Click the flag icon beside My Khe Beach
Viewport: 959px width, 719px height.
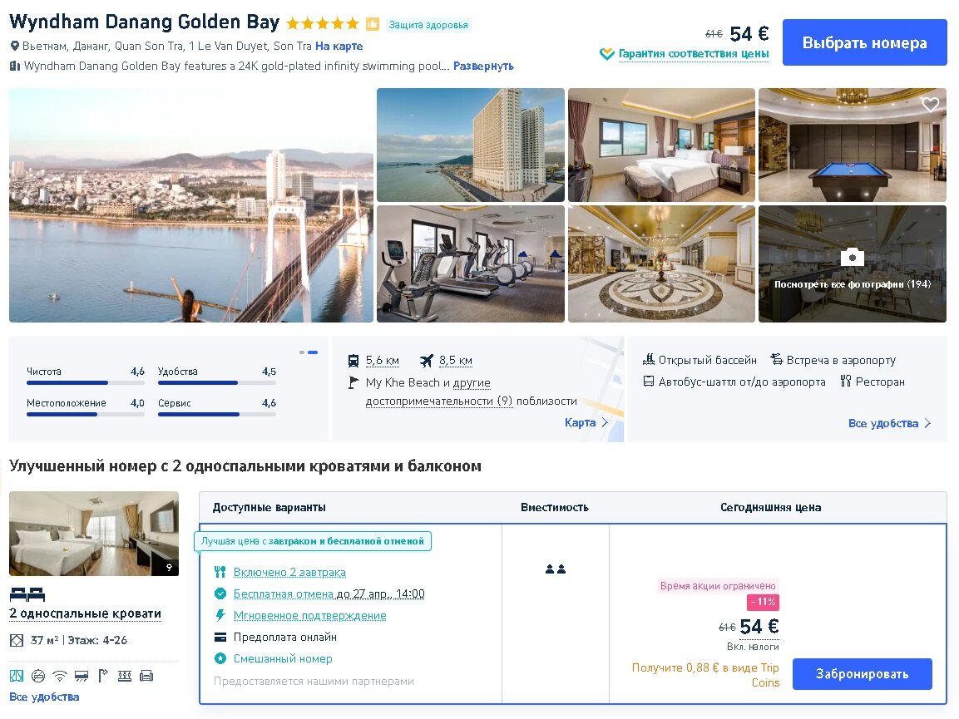tap(353, 382)
